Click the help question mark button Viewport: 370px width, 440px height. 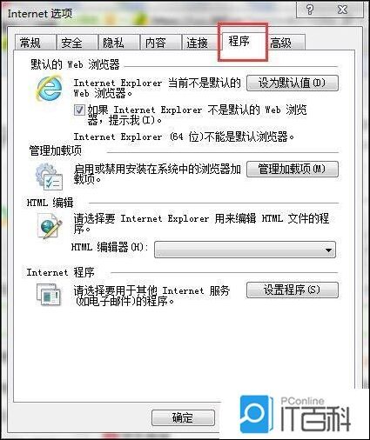tap(310, 10)
